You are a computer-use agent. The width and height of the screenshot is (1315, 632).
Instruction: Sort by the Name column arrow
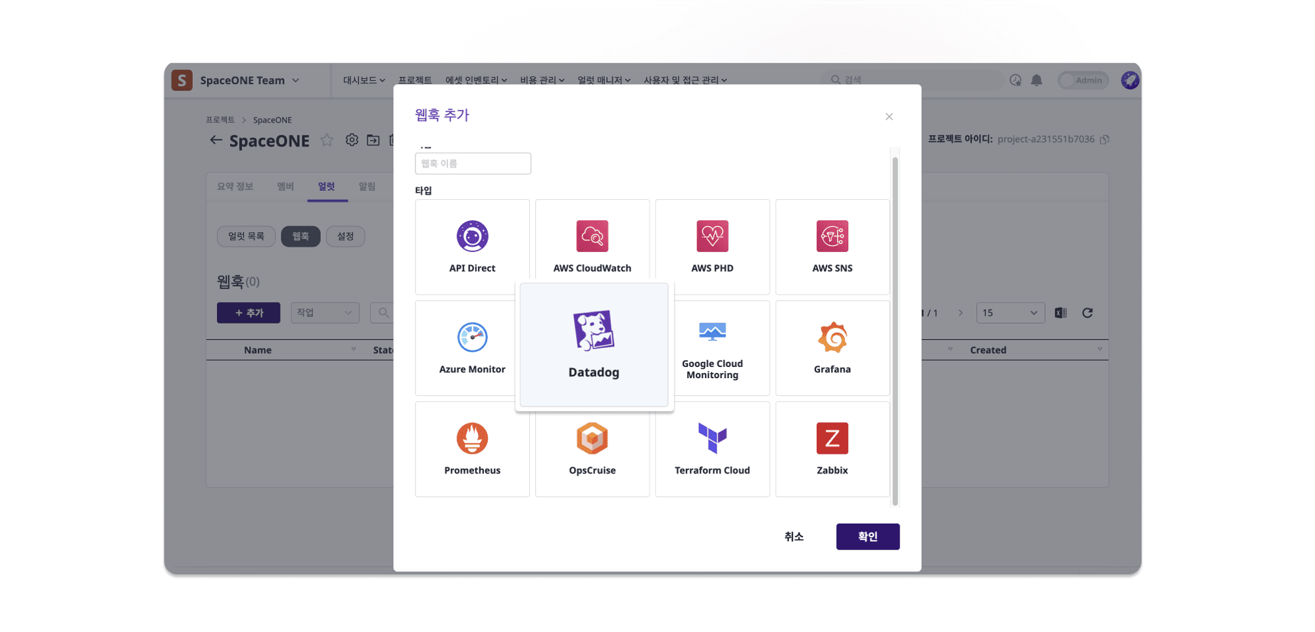(354, 349)
